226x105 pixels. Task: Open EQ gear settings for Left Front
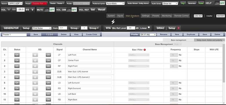point(35,55)
